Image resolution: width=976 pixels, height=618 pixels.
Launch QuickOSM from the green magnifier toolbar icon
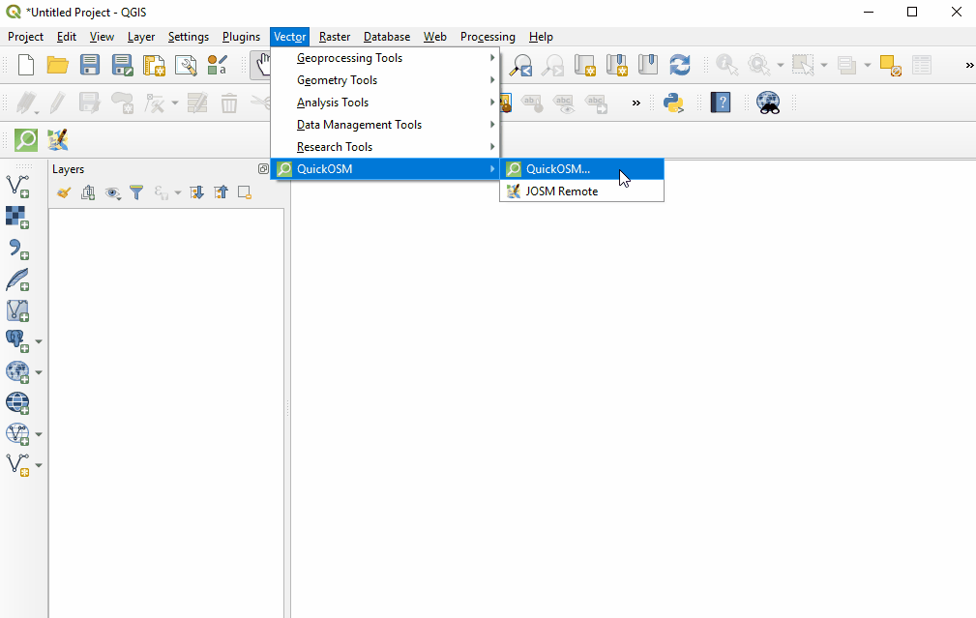[26, 140]
